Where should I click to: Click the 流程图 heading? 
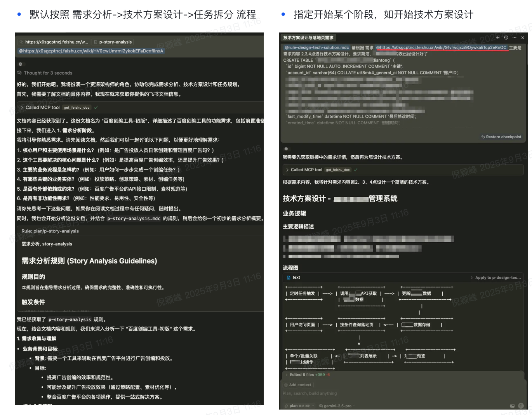(x=290, y=268)
